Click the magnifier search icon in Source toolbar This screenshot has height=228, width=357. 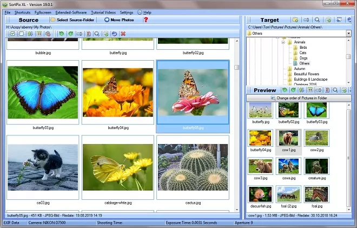coord(96,34)
